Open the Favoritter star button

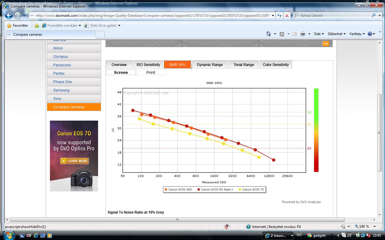pyautogui.click(x=17, y=25)
